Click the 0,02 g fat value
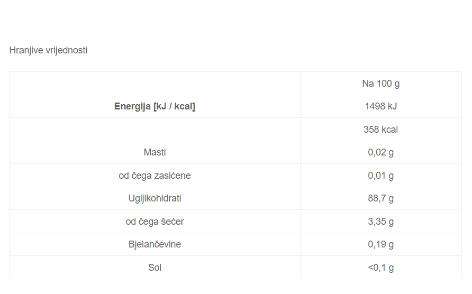 (x=380, y=152)
